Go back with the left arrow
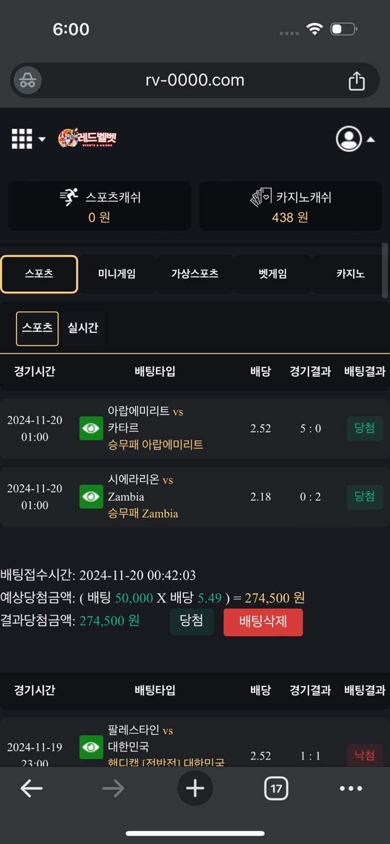Screen dimensions: 390x844 (x=32, y=789)
